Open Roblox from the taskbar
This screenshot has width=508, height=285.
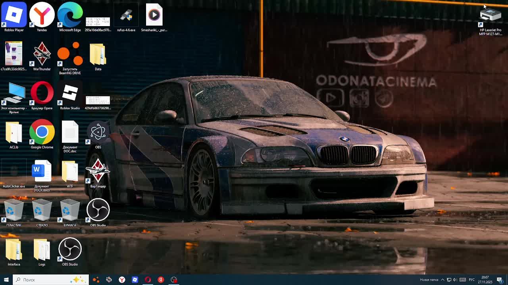click(x=135, y=279)
